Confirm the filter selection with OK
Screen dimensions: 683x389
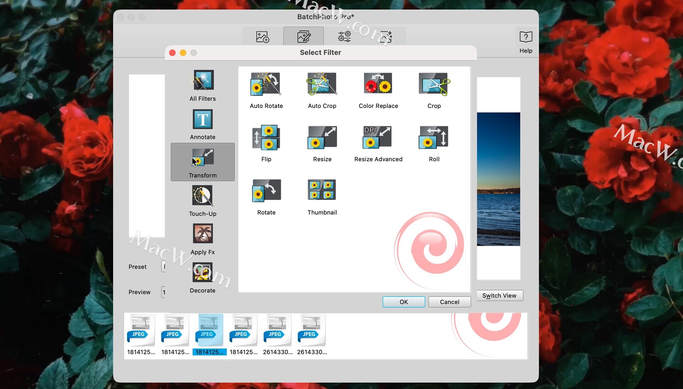point(403,302)
